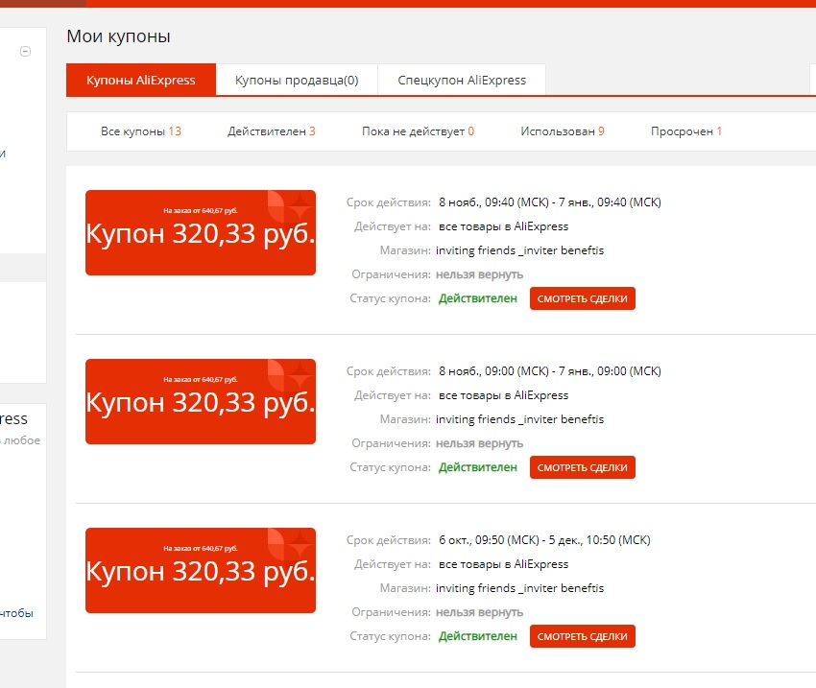Click the store name of the 09:40 coupon

[x=520, y=250]
